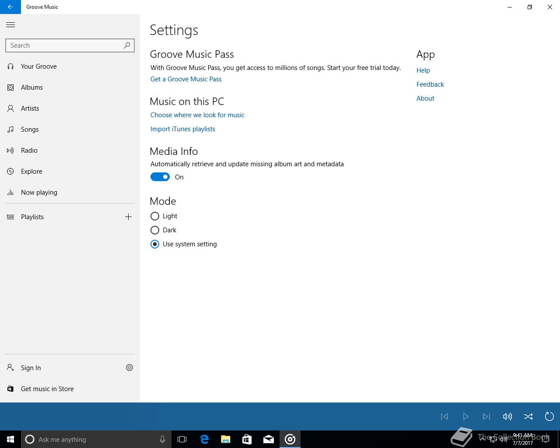Click Import iTunes playlists
This screenshot has height=448, width=560.
183,129
